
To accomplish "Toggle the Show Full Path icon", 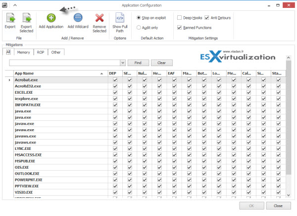I will tap(119, 19).
